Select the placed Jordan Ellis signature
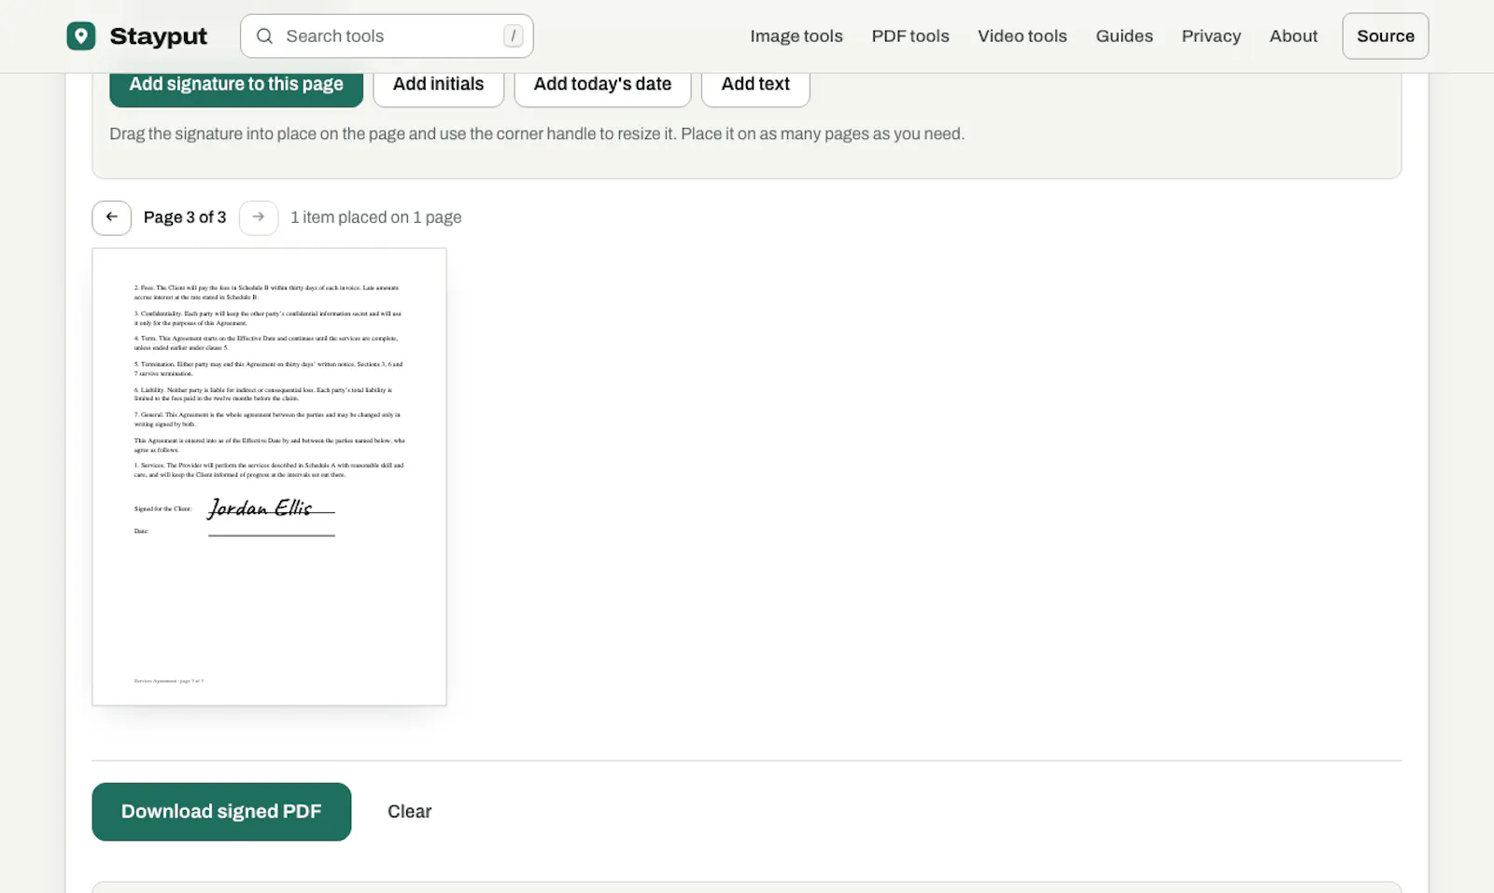Image resolution: width=1494 pixels, height=893 pixels. click(260, 508)
